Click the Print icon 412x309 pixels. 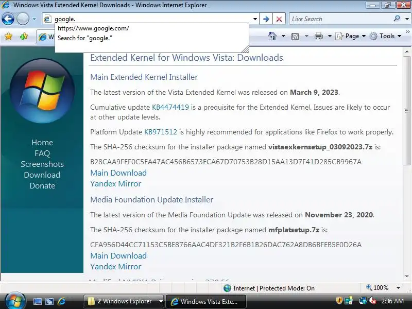pos(318,36)
